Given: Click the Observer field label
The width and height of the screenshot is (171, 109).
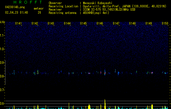Looking at the screenshot, I should click(55, 3).
